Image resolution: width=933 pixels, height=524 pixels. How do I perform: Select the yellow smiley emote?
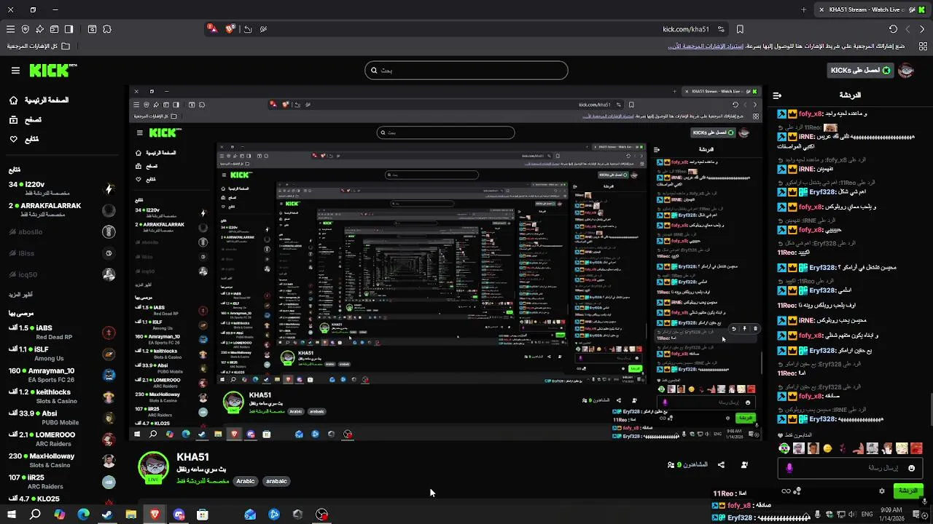tap(827, 449)
